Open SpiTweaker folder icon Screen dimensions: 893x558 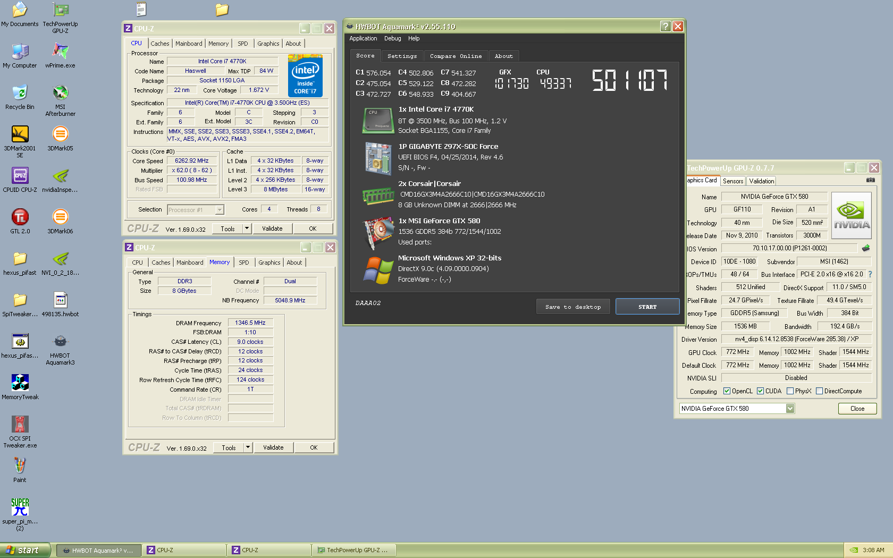(20, 305)
